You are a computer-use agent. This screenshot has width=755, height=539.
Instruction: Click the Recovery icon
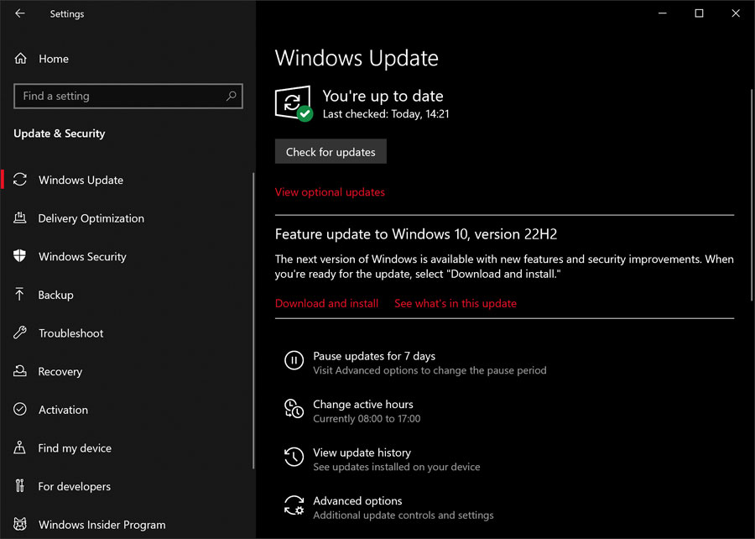tap(20, 371)
